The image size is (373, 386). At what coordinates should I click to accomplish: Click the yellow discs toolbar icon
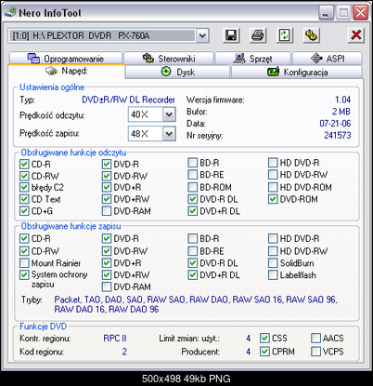(x=311, y=35)
